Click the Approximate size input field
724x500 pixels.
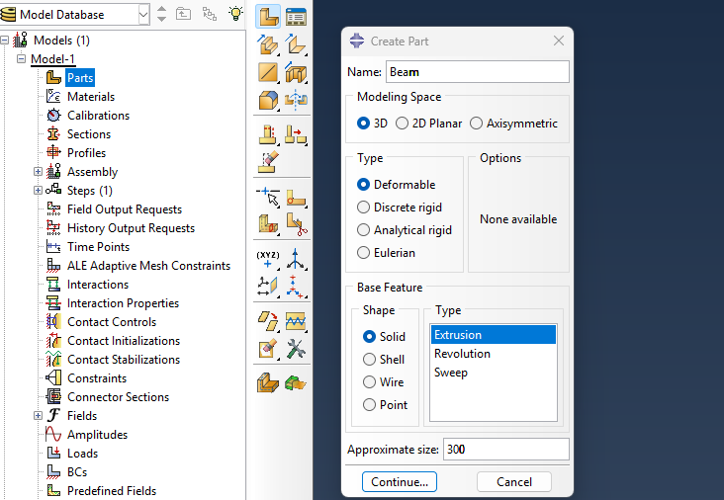coord(505,450)
